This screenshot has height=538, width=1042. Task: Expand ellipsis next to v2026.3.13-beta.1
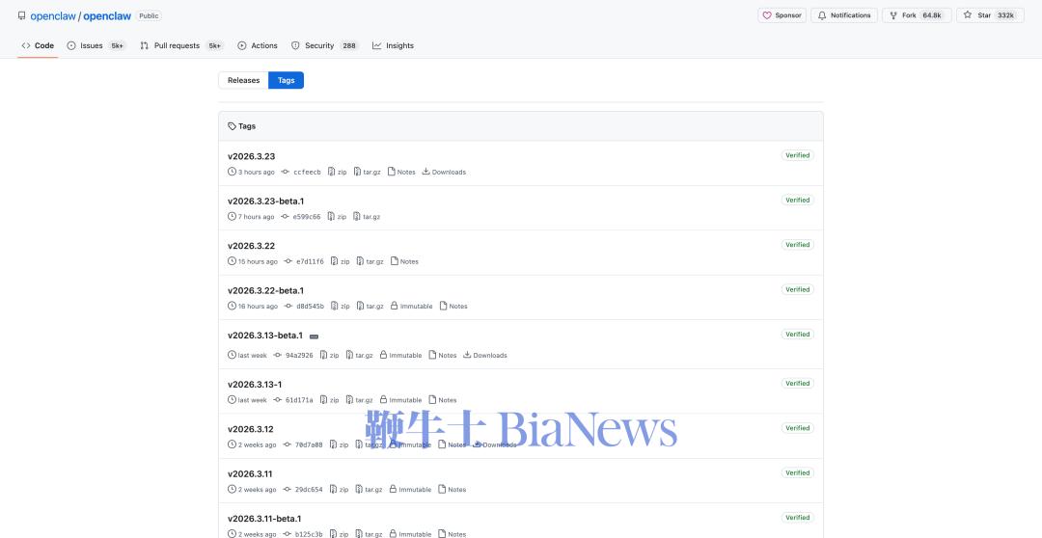click(314, 336)
